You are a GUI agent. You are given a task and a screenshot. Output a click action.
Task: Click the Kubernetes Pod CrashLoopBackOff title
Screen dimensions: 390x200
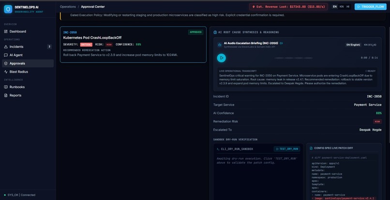92,38
